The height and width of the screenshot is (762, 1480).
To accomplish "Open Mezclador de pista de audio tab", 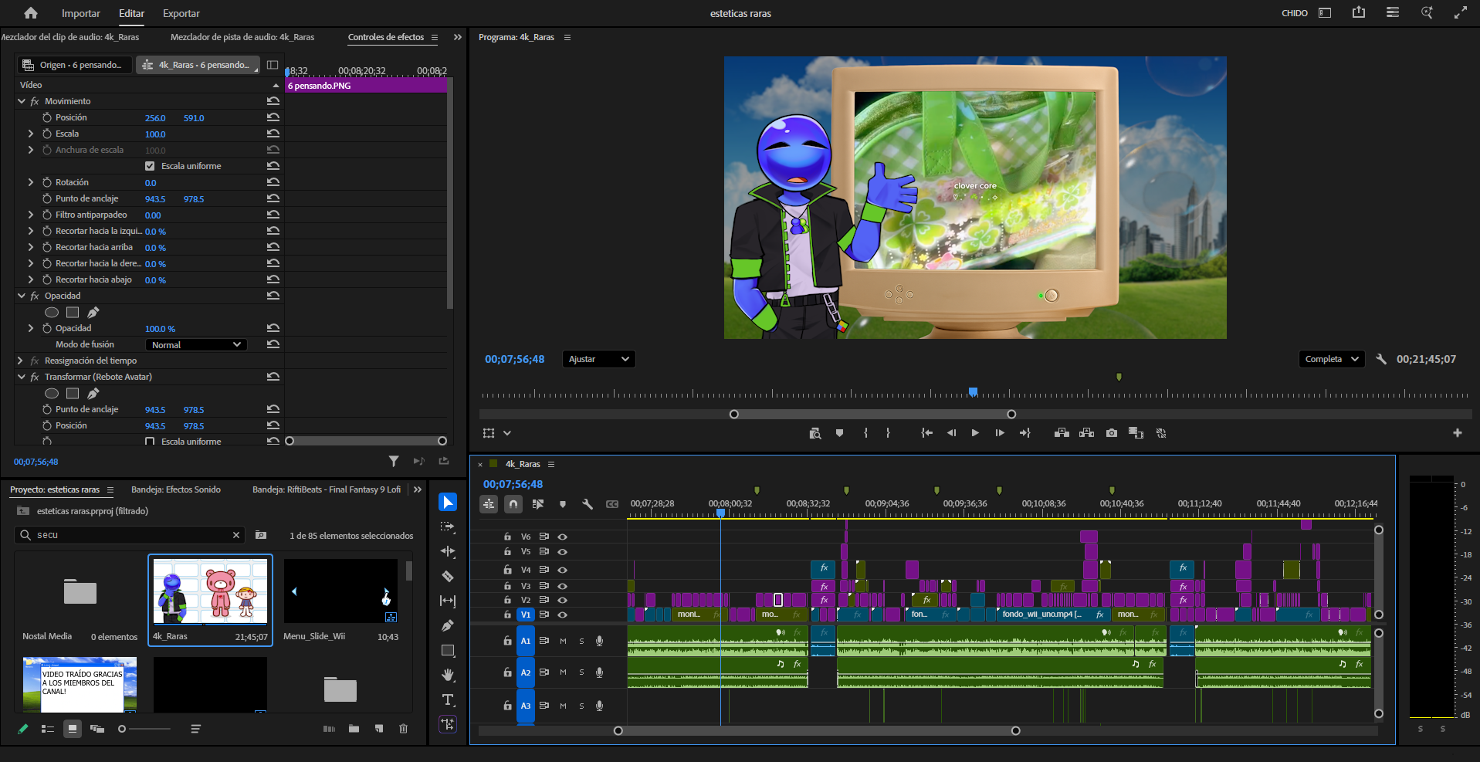I will (242, 37).
